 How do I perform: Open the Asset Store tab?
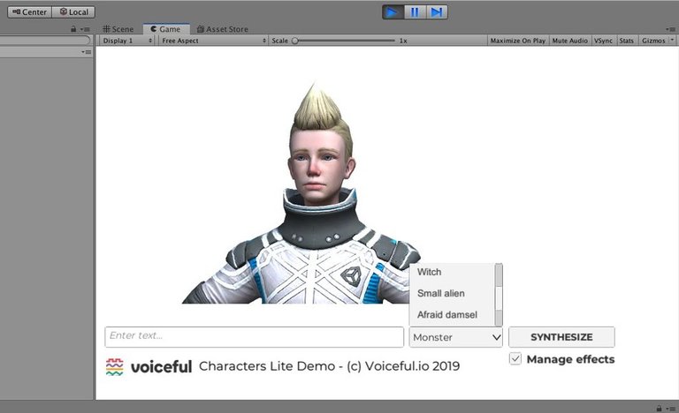pyautogui.click(x=223, y=29)
